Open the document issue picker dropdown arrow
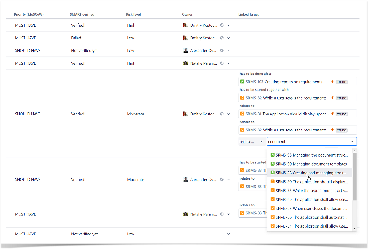 pos(352,141)
